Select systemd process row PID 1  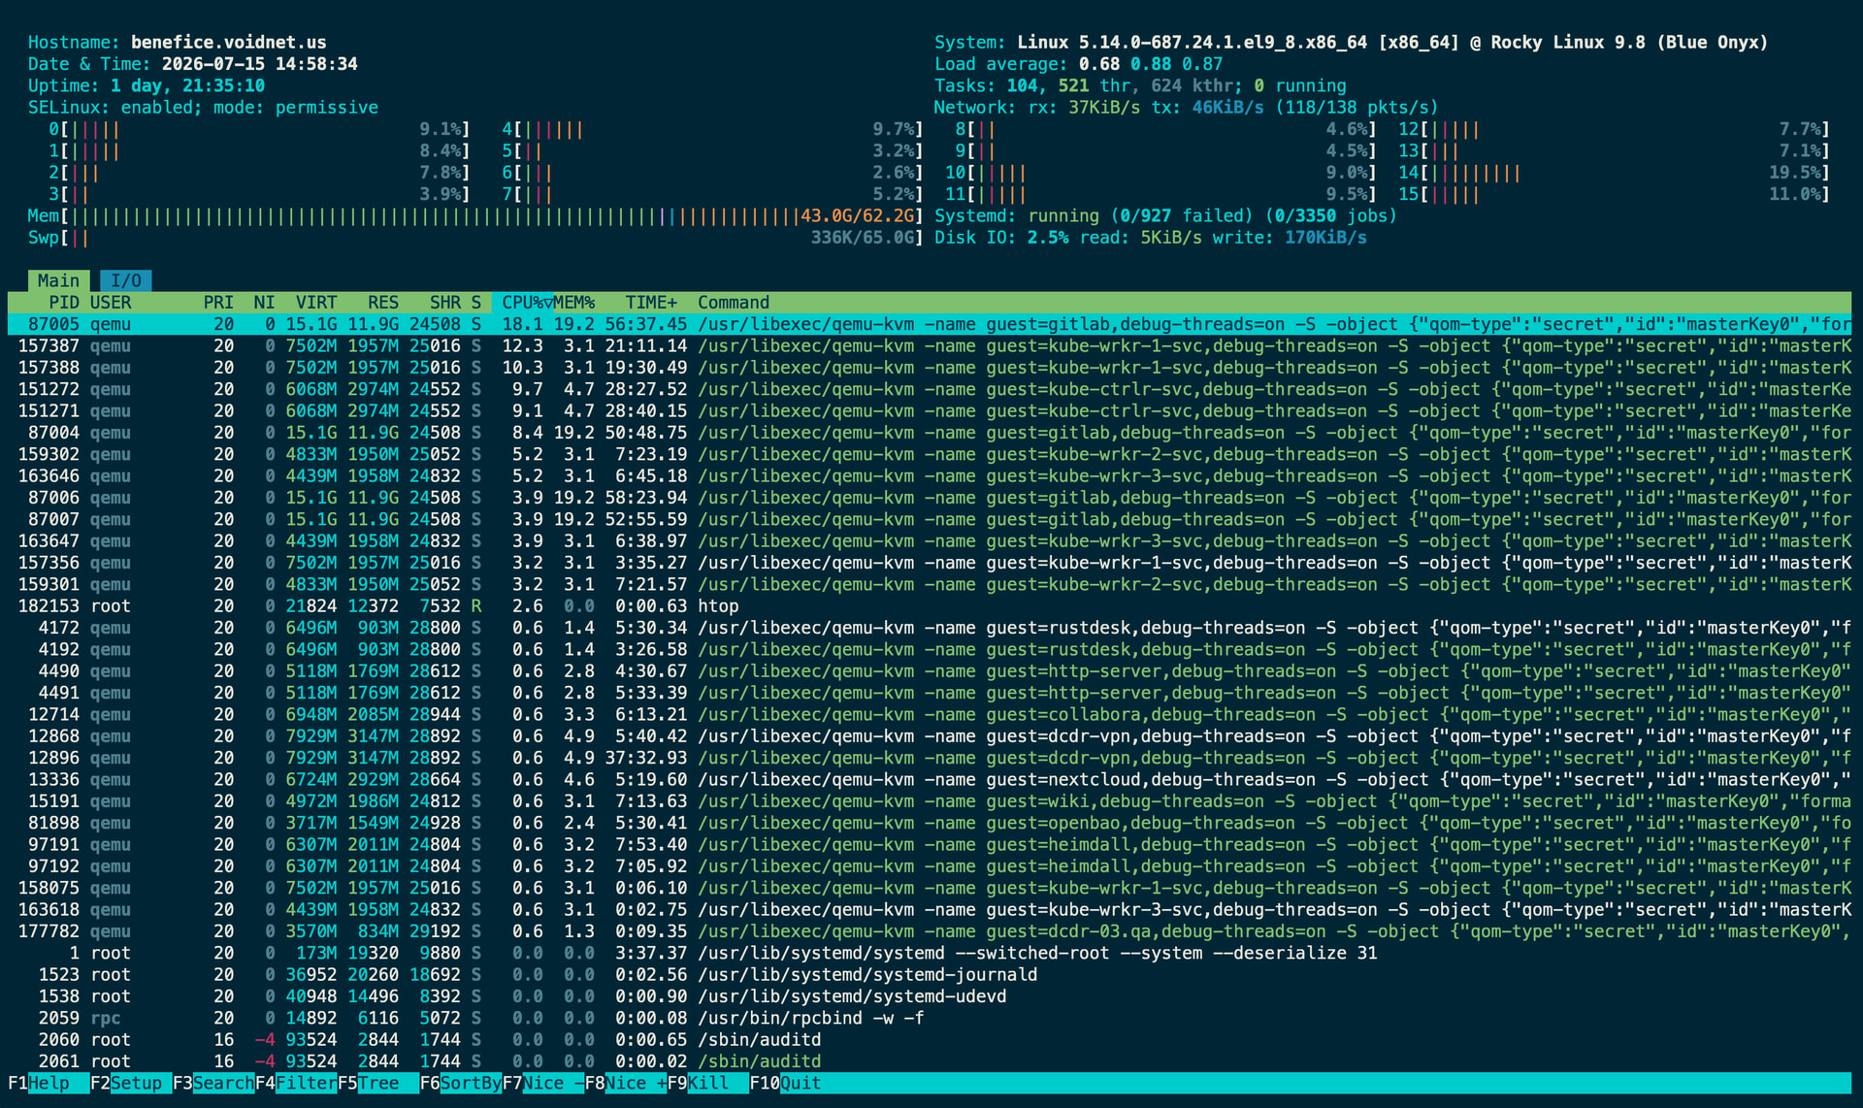click(930, 953)
